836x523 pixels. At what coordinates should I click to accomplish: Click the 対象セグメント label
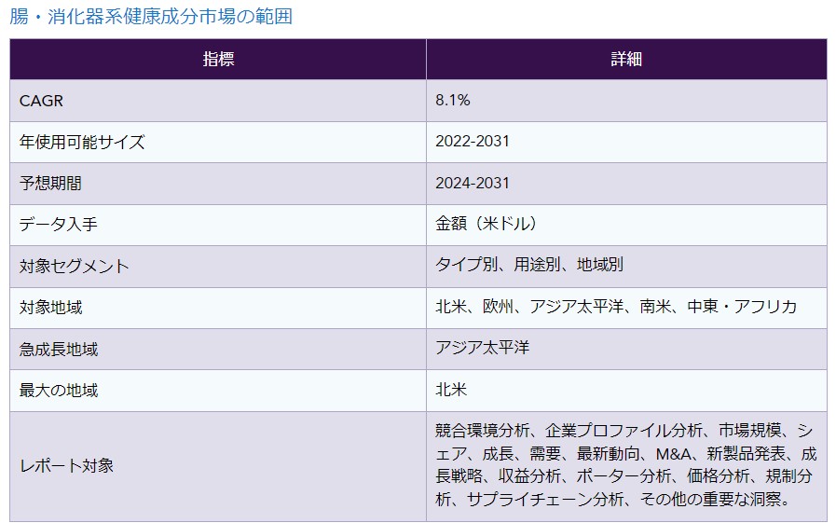[x=75, y=266]
